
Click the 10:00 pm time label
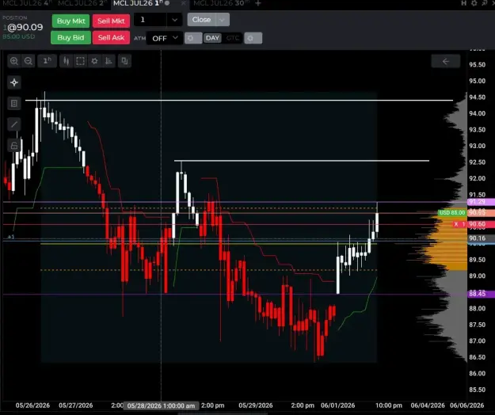click(x=389, y=405)
